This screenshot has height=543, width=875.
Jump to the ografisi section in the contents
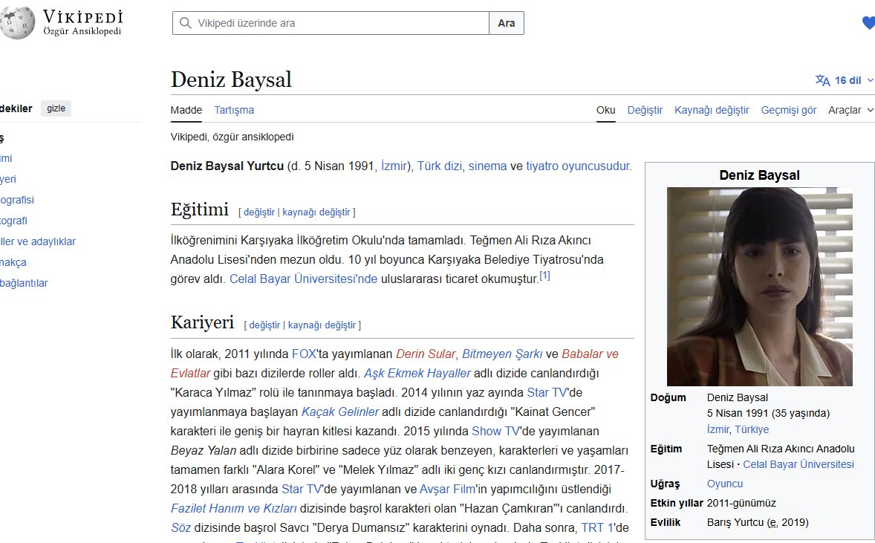(x=17, y=200)
